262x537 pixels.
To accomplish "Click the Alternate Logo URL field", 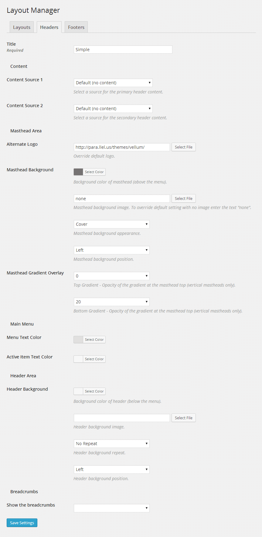I will [122, 147].
